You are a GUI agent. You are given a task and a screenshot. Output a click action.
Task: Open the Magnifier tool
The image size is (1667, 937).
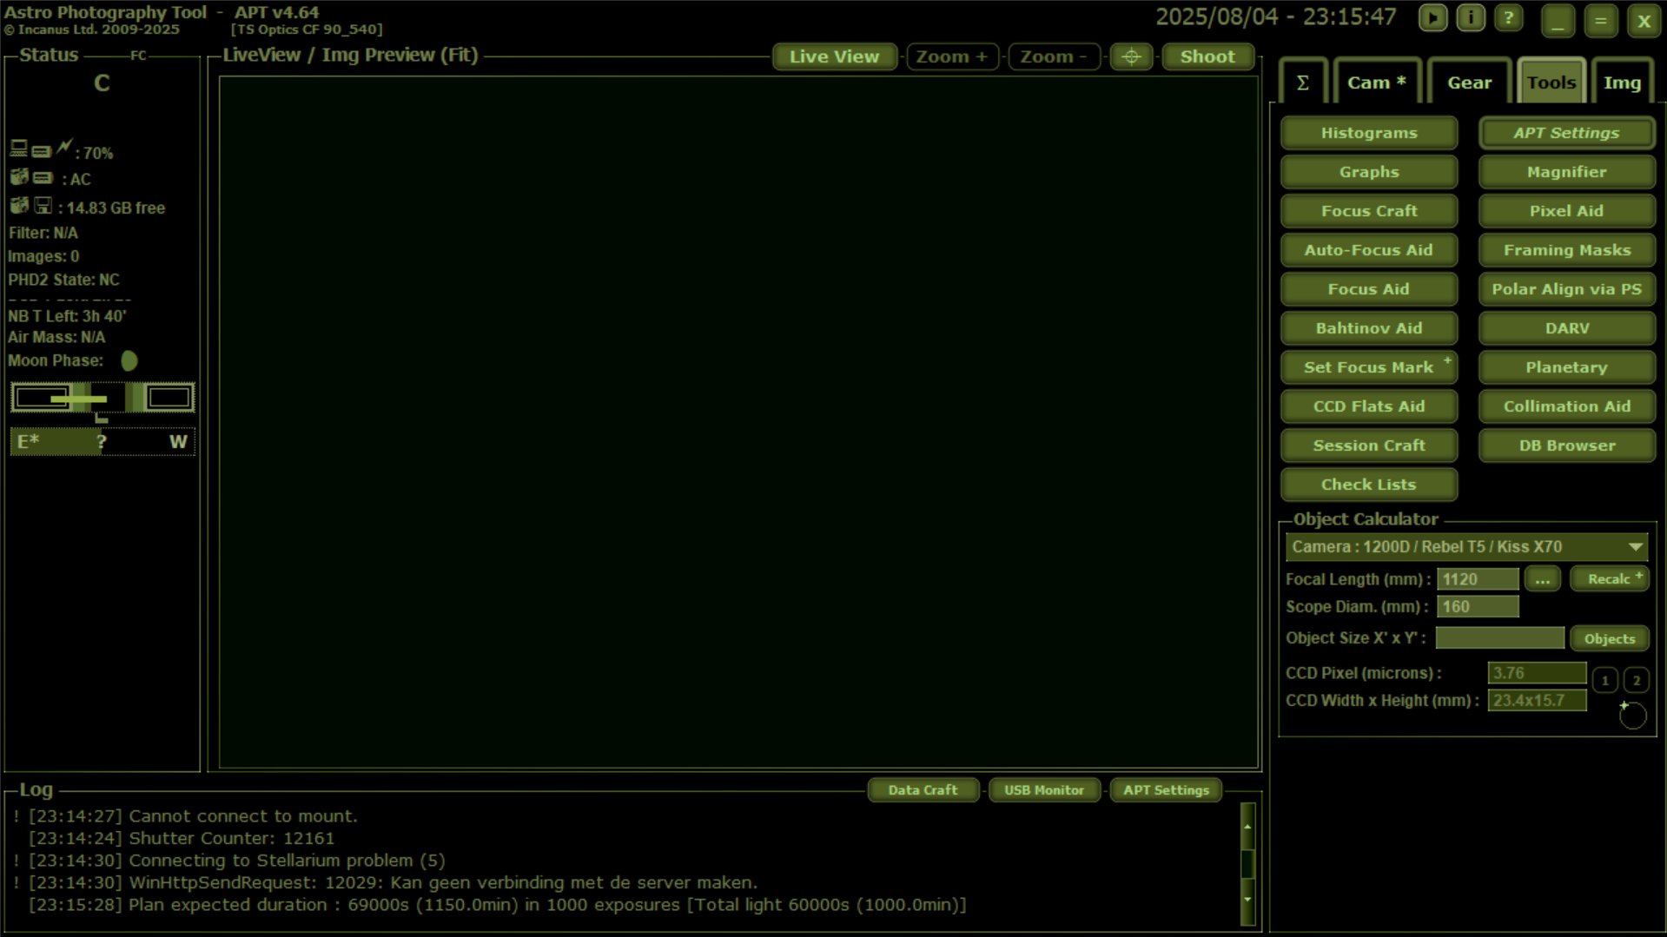[x=1566, y=172]
